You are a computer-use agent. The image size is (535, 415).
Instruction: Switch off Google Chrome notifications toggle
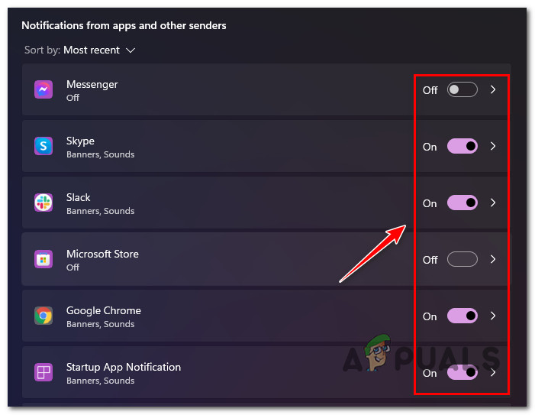[x=462, y=316]
